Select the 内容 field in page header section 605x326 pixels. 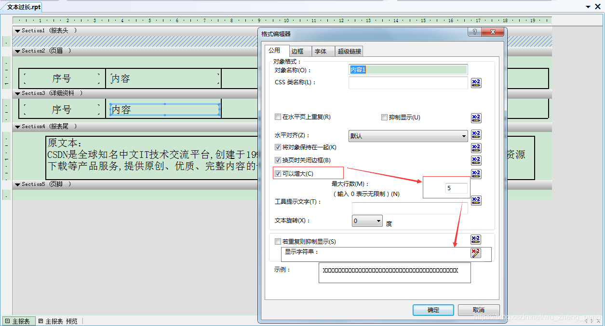pos(165,78)
